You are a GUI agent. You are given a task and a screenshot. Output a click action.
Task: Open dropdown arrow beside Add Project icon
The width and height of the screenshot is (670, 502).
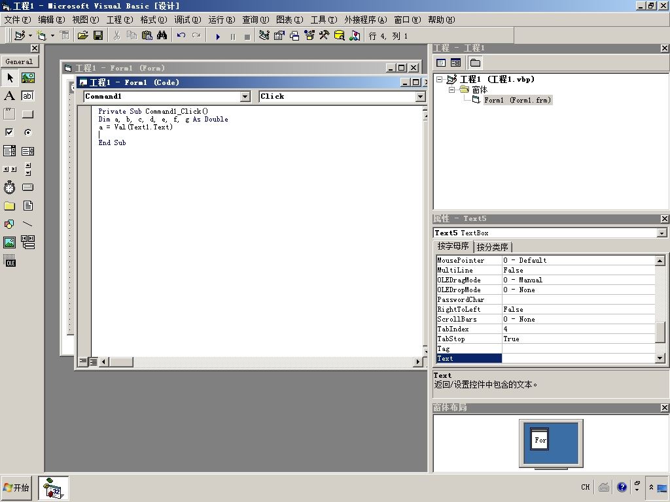tap(30, 36)
